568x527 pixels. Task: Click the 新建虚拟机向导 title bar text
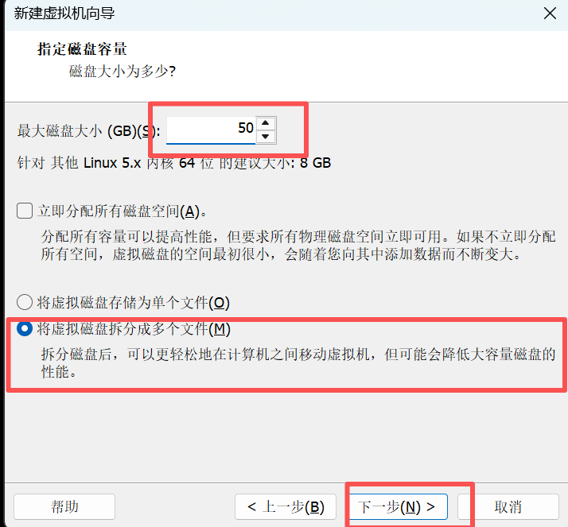tap(64, 14)
